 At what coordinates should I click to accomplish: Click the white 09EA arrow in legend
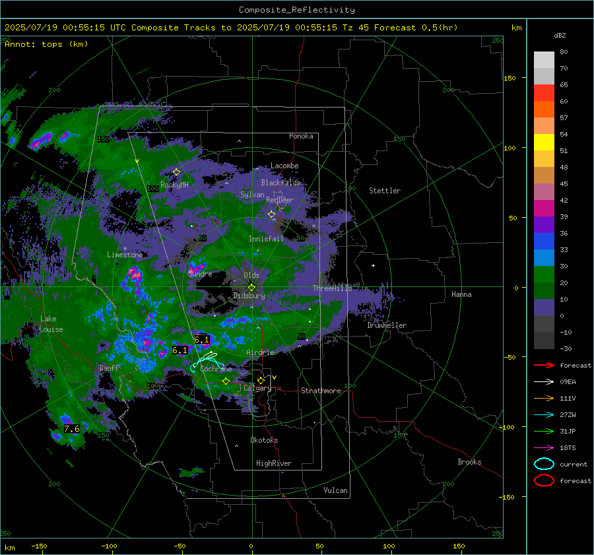pos(544,382)
